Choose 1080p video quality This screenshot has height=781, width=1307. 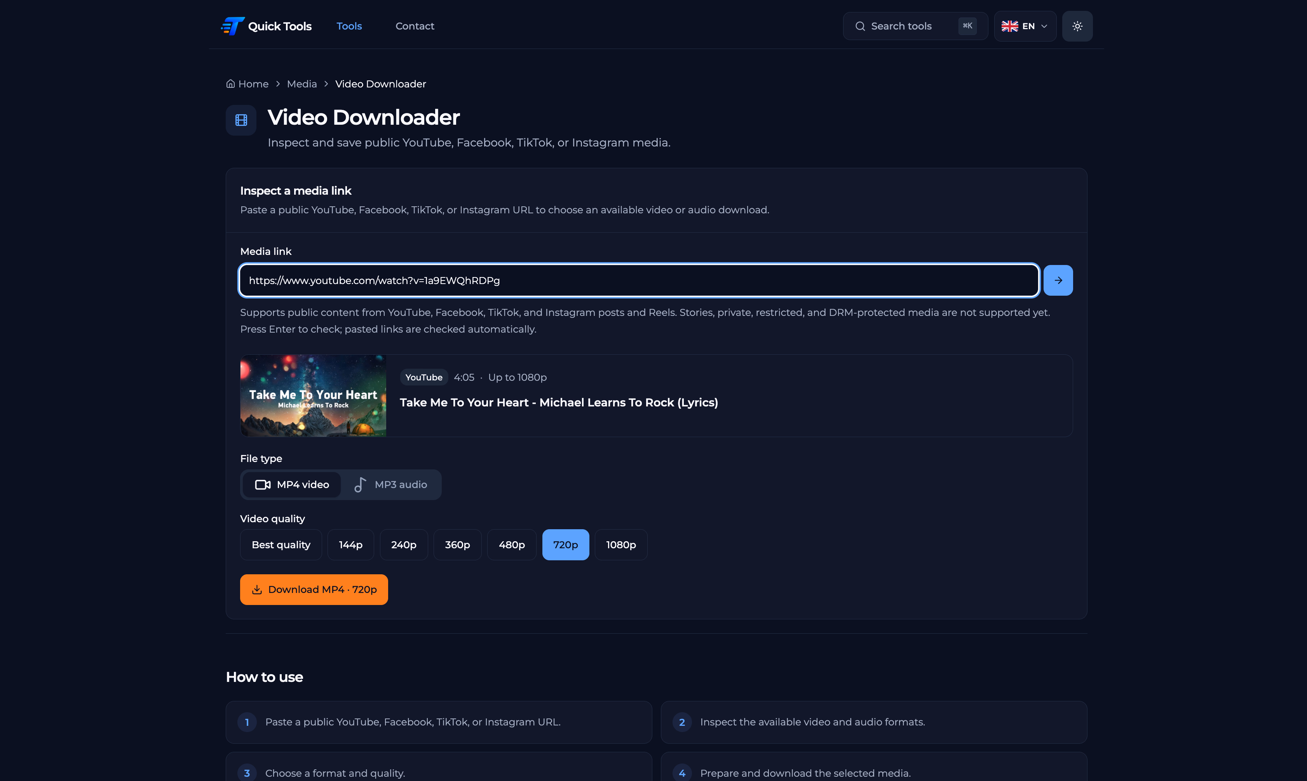(621, 545)
